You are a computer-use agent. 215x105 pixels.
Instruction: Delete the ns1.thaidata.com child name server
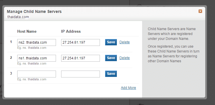click(x=125, y=58)
